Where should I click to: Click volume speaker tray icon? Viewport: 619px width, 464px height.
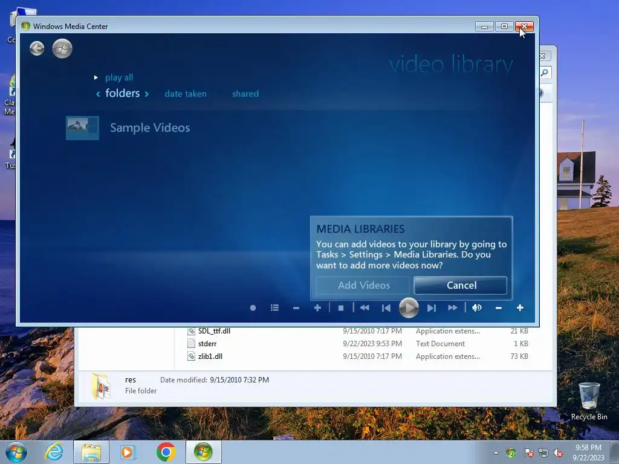click(x=558, y=453)
